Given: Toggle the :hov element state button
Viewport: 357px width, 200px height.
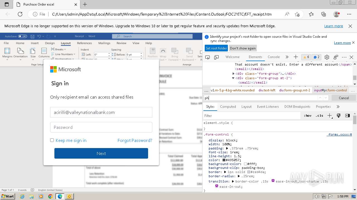Looking at the screenshot, I should click(x=308, y=116).
